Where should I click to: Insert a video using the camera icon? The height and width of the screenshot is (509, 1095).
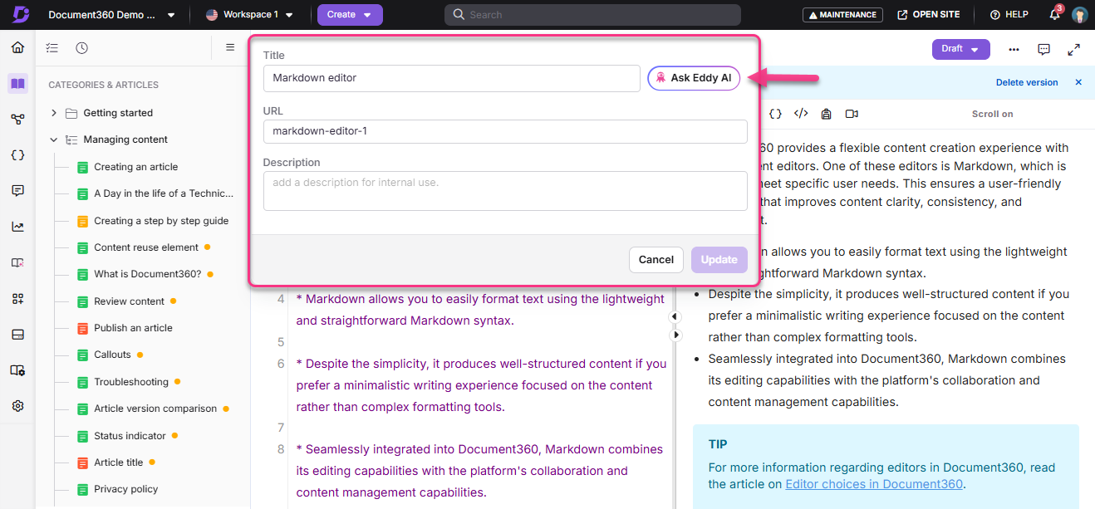pyautogui.click(x=852, y=114)
